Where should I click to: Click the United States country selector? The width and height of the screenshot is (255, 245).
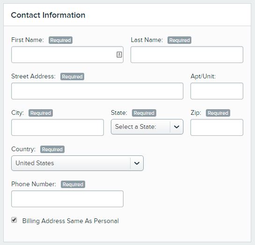click(x=77, y=163)
